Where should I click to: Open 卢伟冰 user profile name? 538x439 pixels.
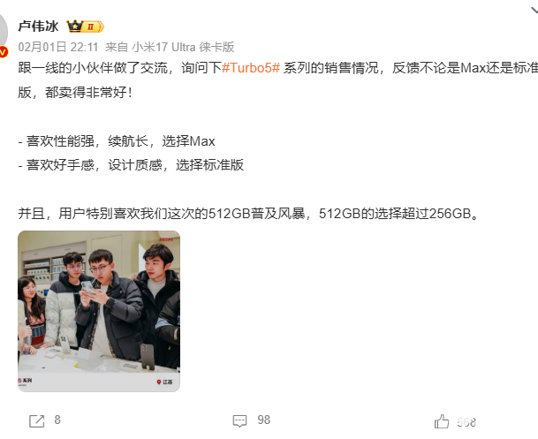pyautogui.click(x=39, y=26)
